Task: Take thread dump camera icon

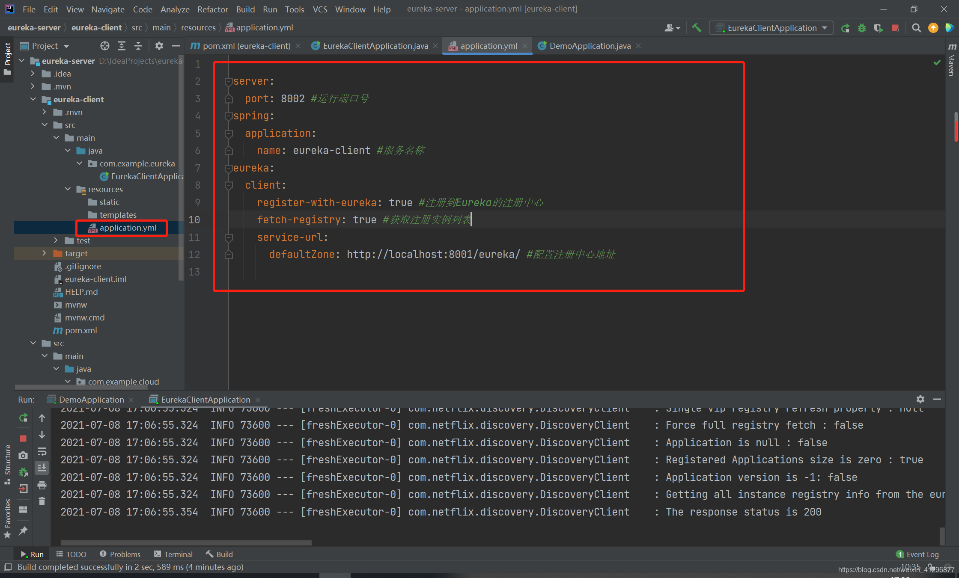Action: 24,455
